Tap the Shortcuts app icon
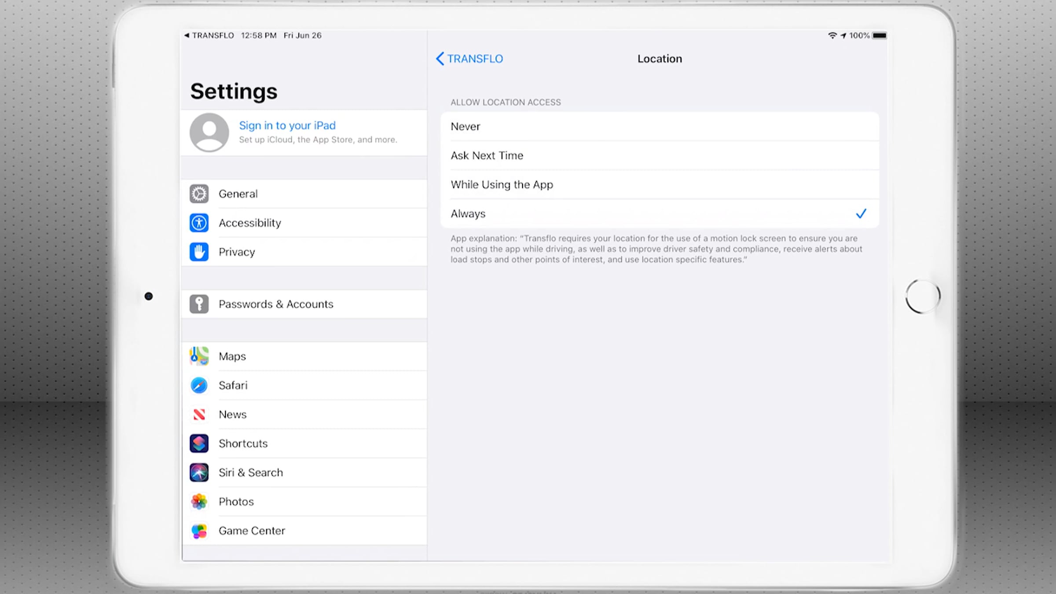Screen dimensions: 1056x594 (x=199, y=444)
